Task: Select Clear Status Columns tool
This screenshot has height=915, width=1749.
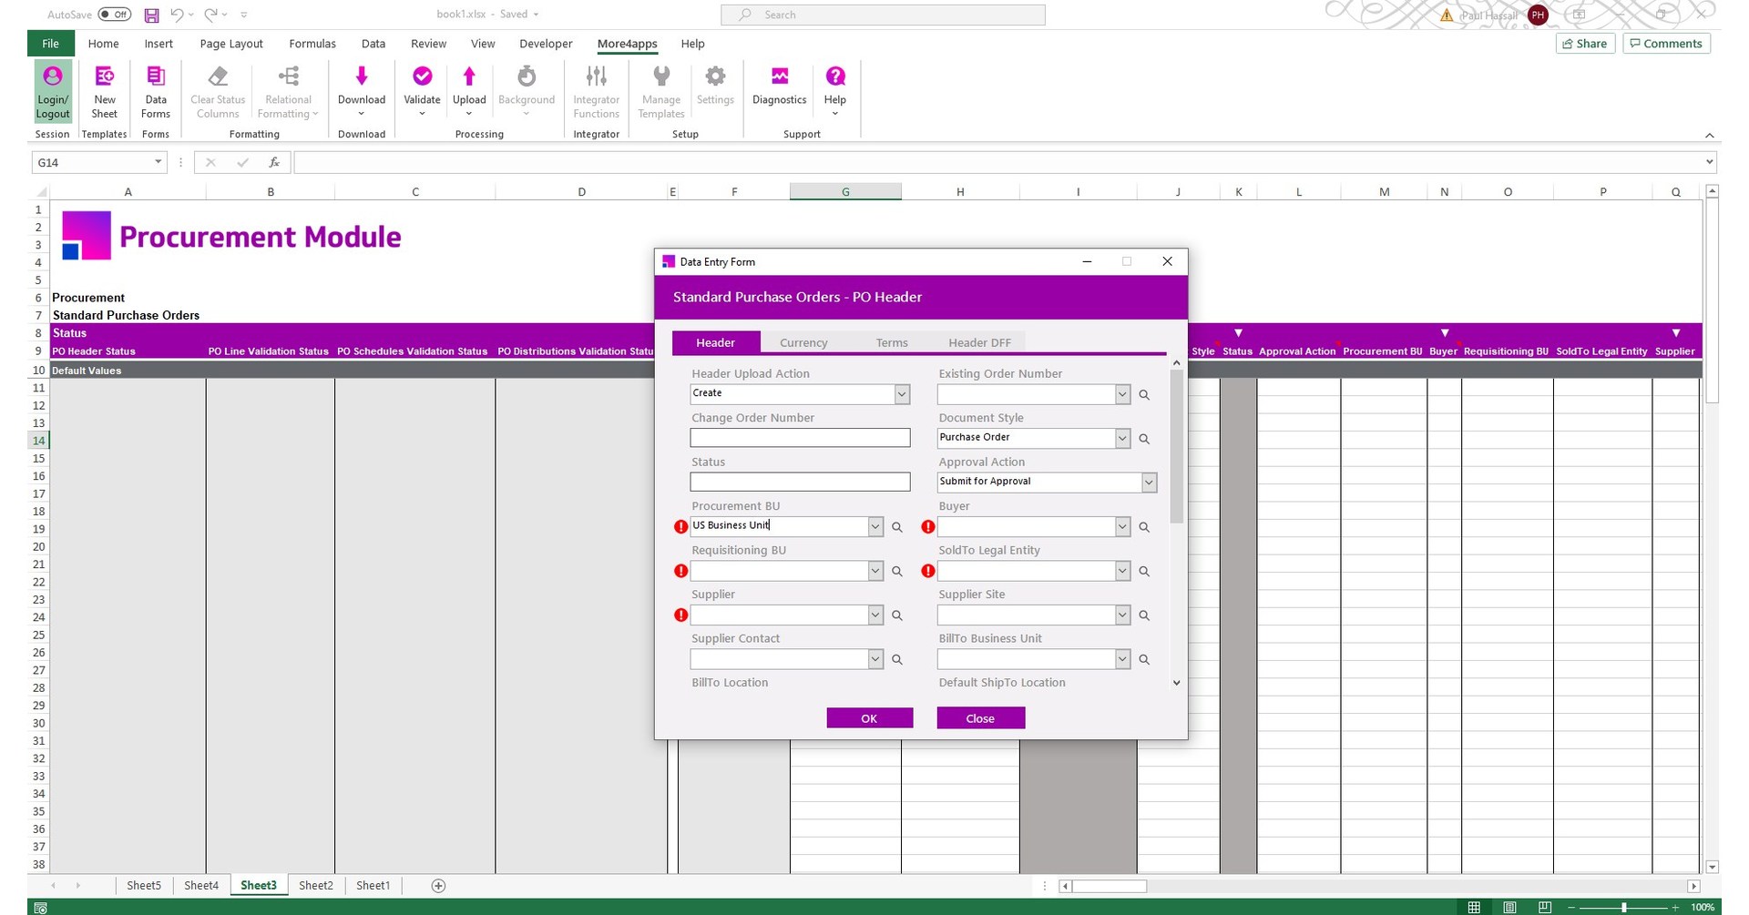Action: [217, 88]
